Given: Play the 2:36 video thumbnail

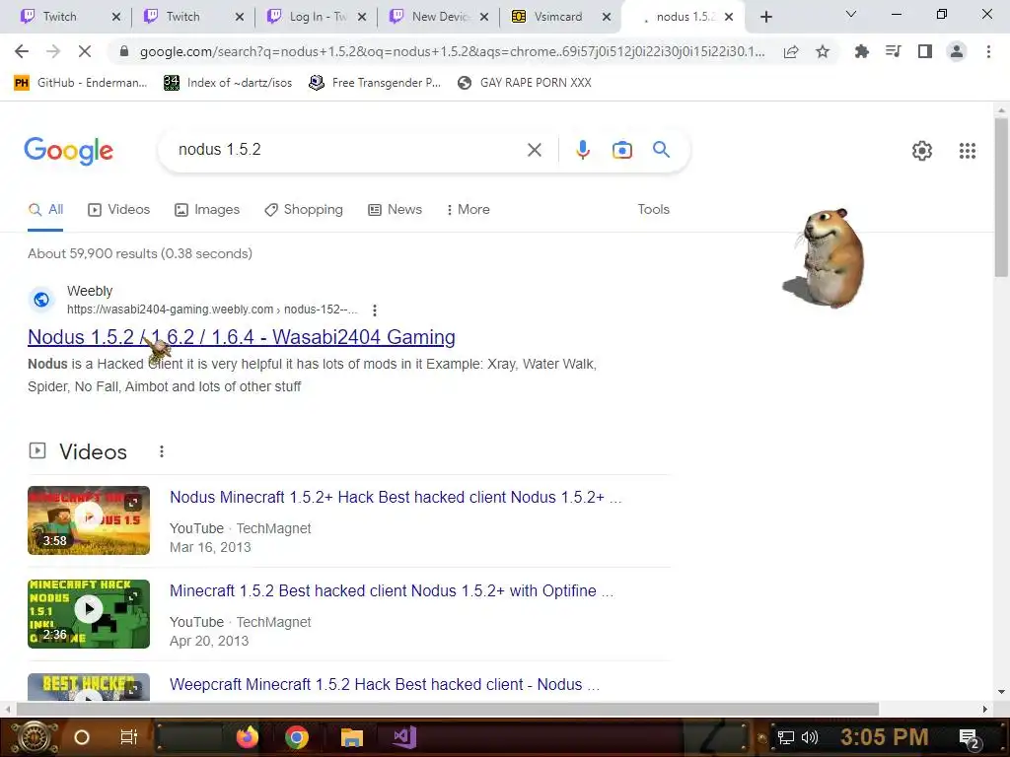Looking at the screenshot, I should [x=89, y=614].
